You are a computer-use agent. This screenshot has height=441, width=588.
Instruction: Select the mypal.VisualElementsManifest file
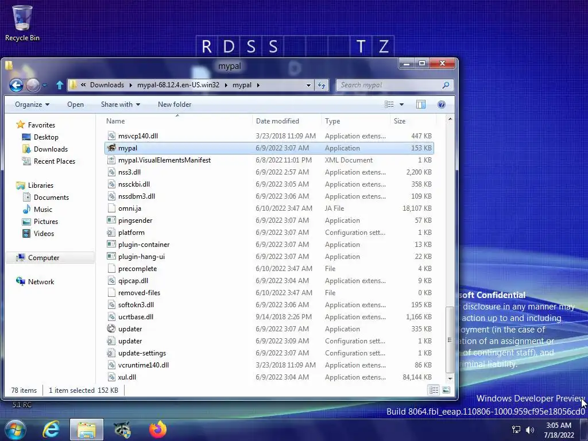269,160
